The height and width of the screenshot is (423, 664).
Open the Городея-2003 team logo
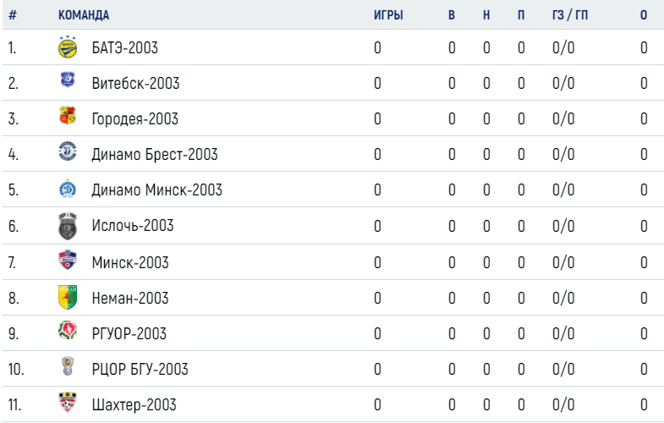[68, 115]
